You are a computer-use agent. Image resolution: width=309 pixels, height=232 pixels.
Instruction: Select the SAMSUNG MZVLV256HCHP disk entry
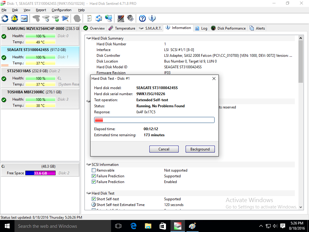pyautogui.click(x=40, y=35)
